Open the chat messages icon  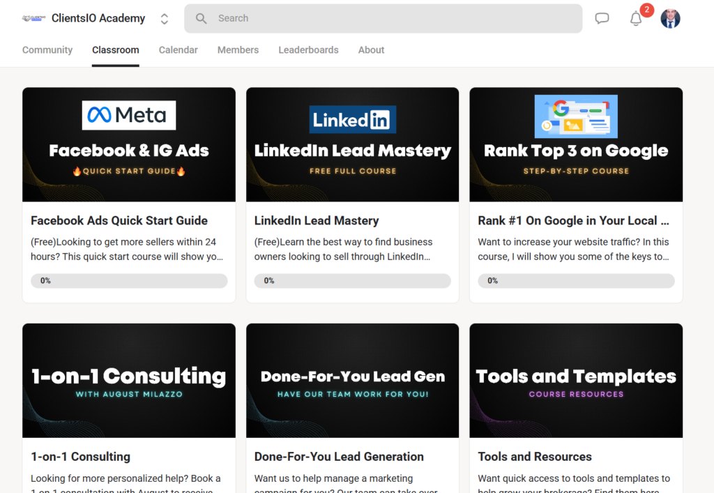point(602,19)
